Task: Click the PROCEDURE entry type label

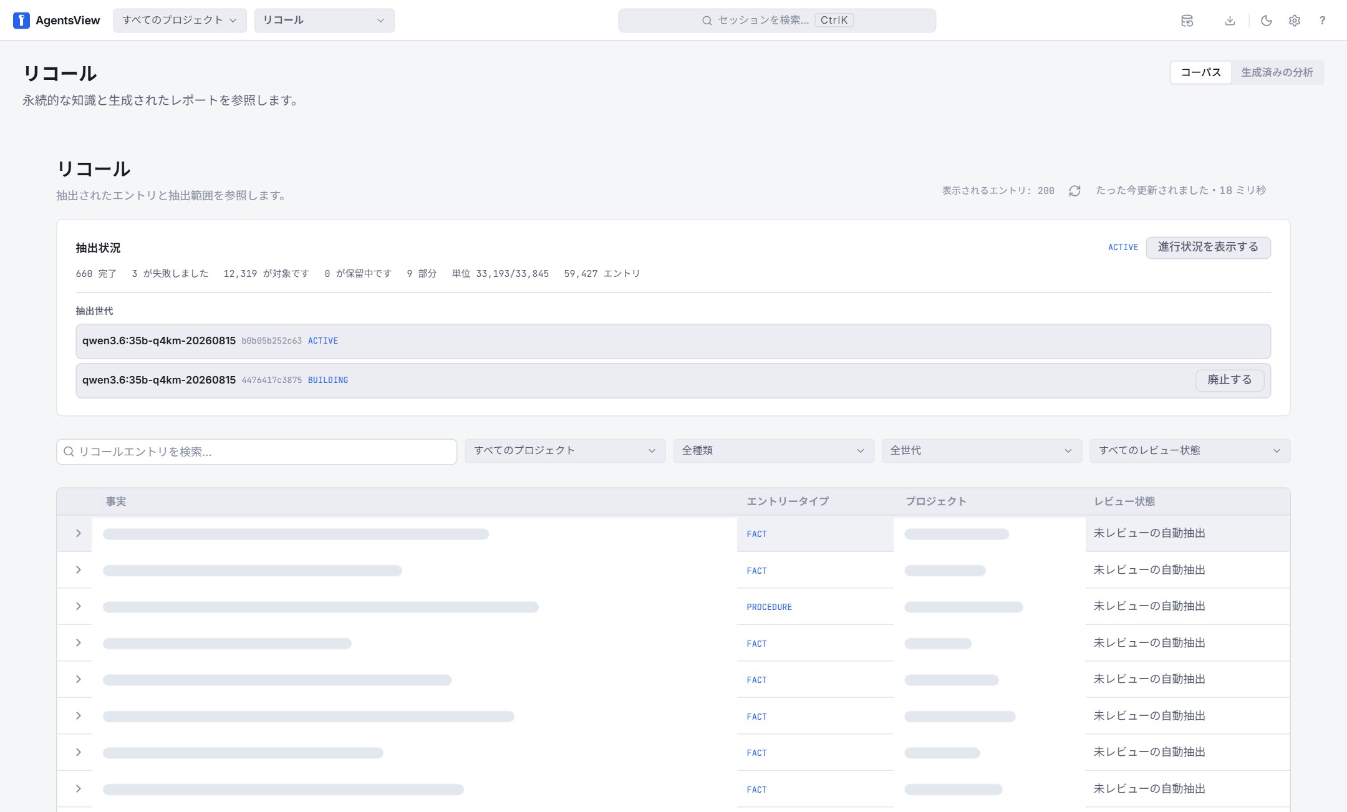Action: [x=769, y=607]
